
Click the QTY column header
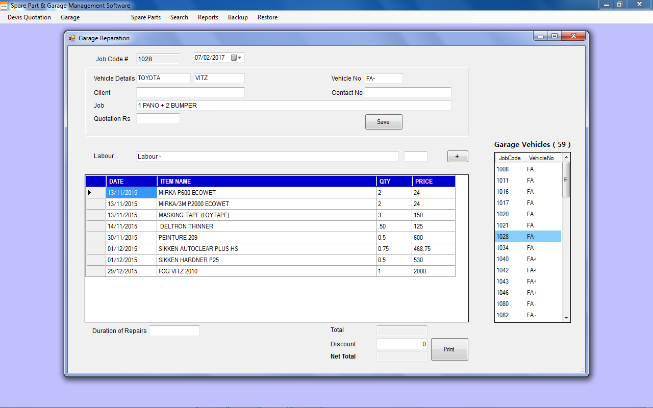pos(394,181)
